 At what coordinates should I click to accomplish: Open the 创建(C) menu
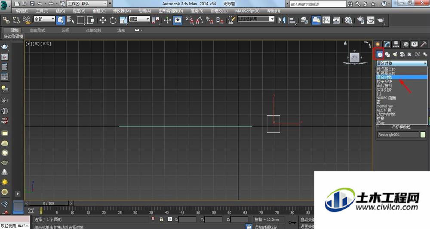click(99, 11)
